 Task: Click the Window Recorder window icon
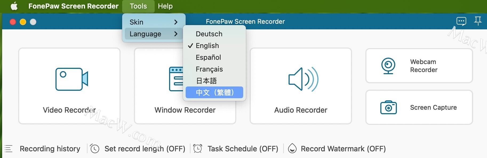click(176, 79)
